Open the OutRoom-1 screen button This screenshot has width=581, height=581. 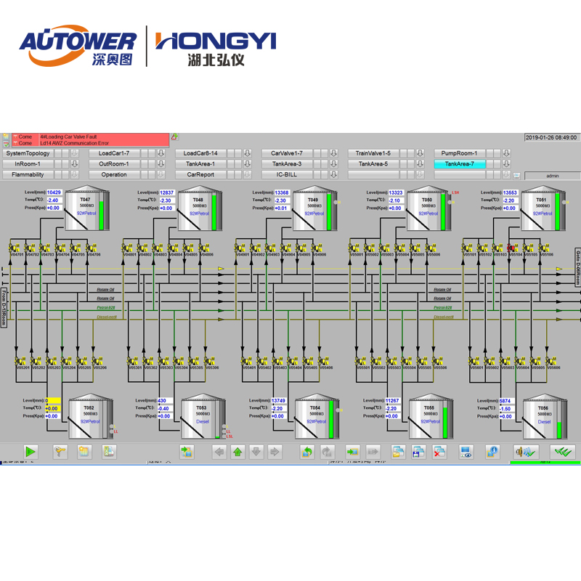[114, 164]
